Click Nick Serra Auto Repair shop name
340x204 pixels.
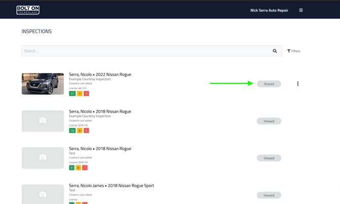click(269, 10)
